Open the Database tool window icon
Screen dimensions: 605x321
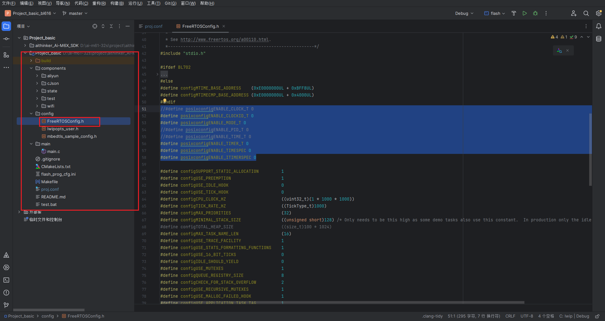coord(599,39)
